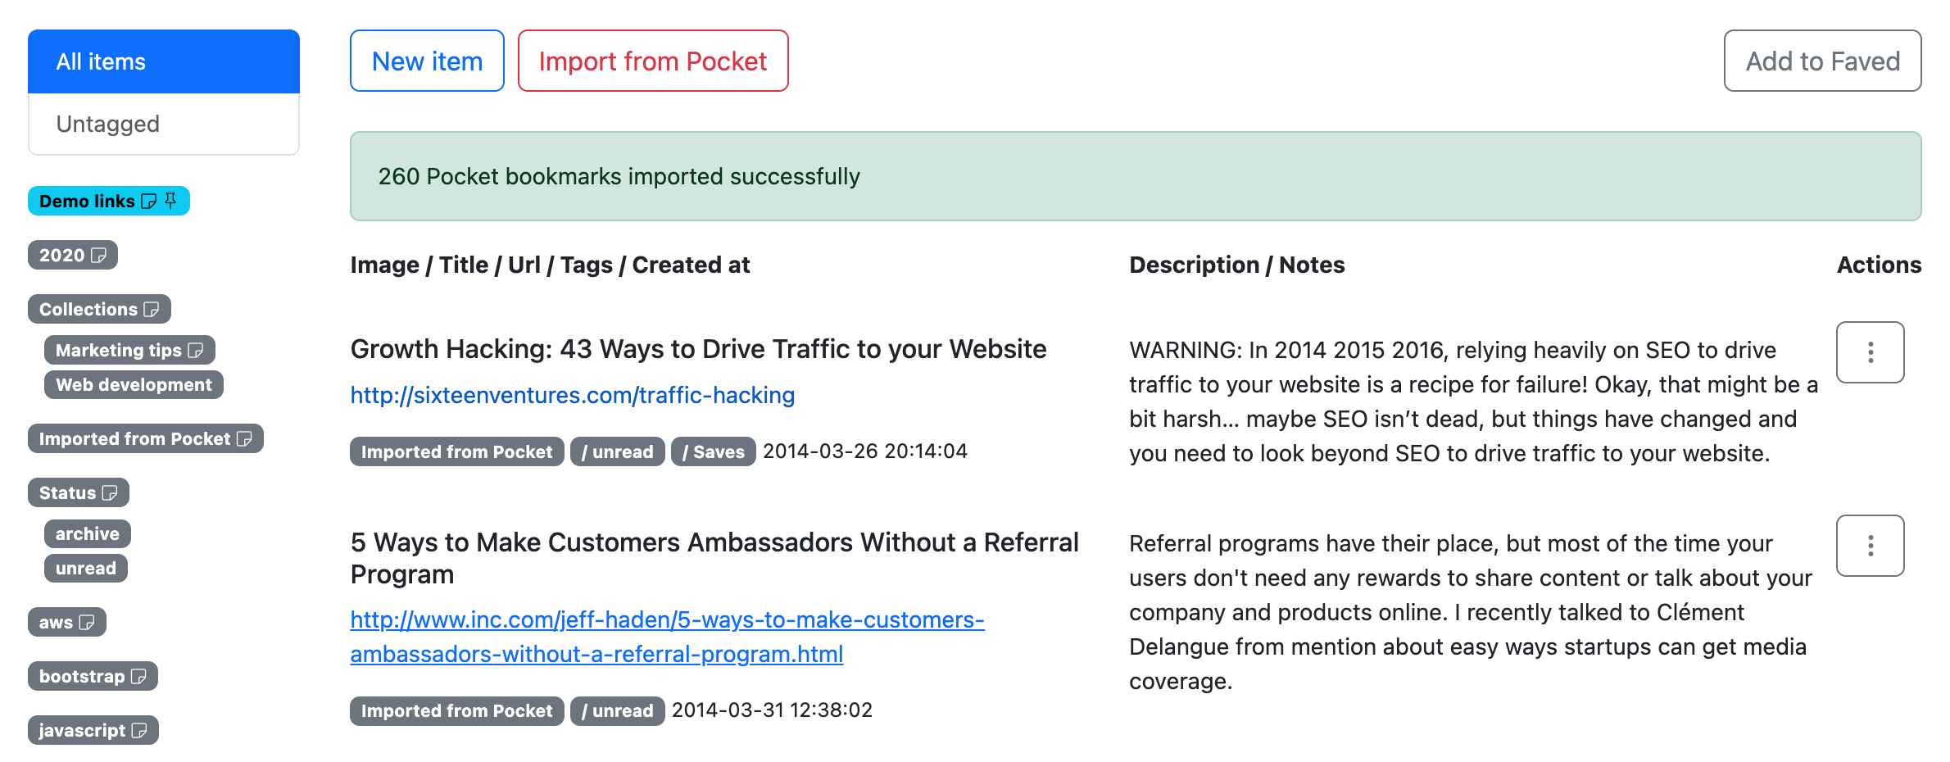Open sixteenventures.com traffic-hacking link
Viewport: 1950px width, 762px height.
(x=573, y=396)
